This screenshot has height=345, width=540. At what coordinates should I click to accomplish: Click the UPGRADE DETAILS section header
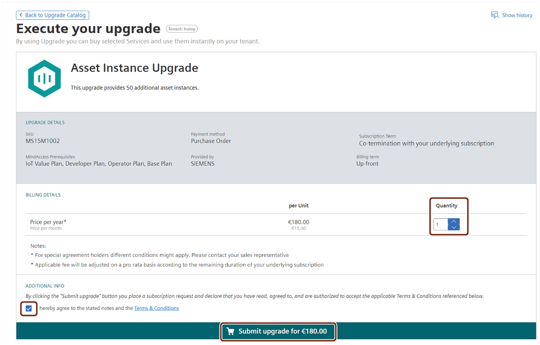(45, 123)
